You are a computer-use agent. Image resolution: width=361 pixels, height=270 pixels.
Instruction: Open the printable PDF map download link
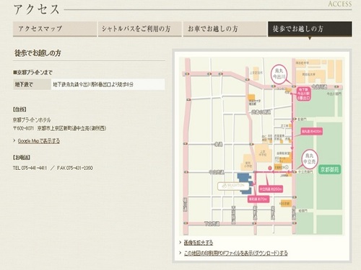point(236,253)
